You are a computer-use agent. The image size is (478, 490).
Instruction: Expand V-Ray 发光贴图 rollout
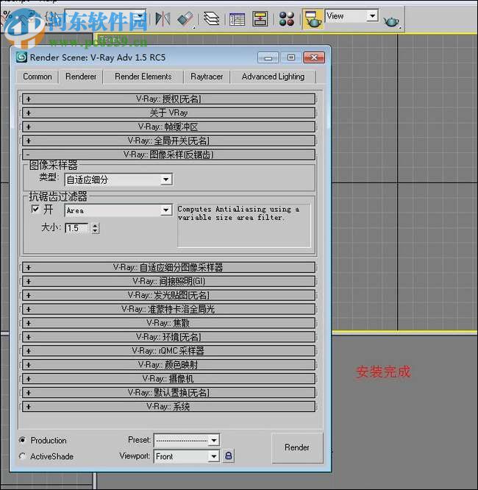168,295
